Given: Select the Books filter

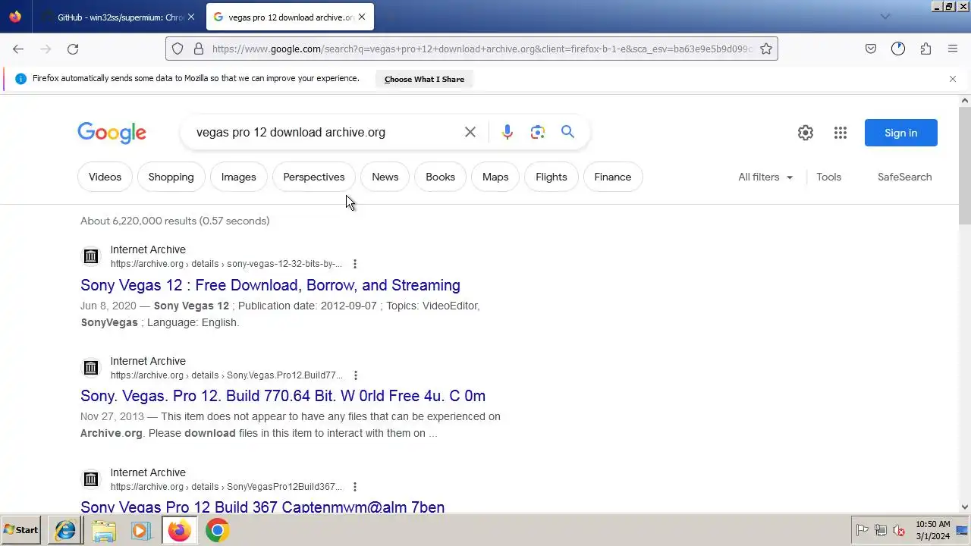Looking at the screenshot, I should tap(440, 177).
